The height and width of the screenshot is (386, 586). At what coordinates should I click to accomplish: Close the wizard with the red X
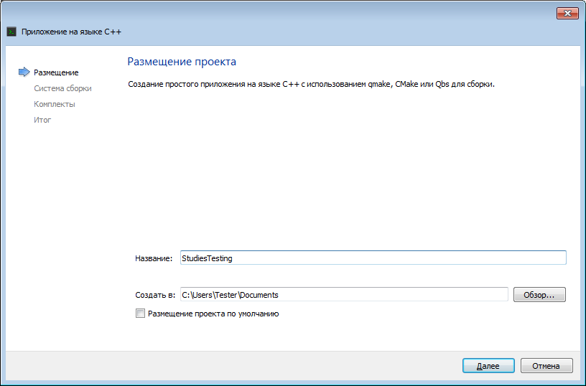click(567, 14)
